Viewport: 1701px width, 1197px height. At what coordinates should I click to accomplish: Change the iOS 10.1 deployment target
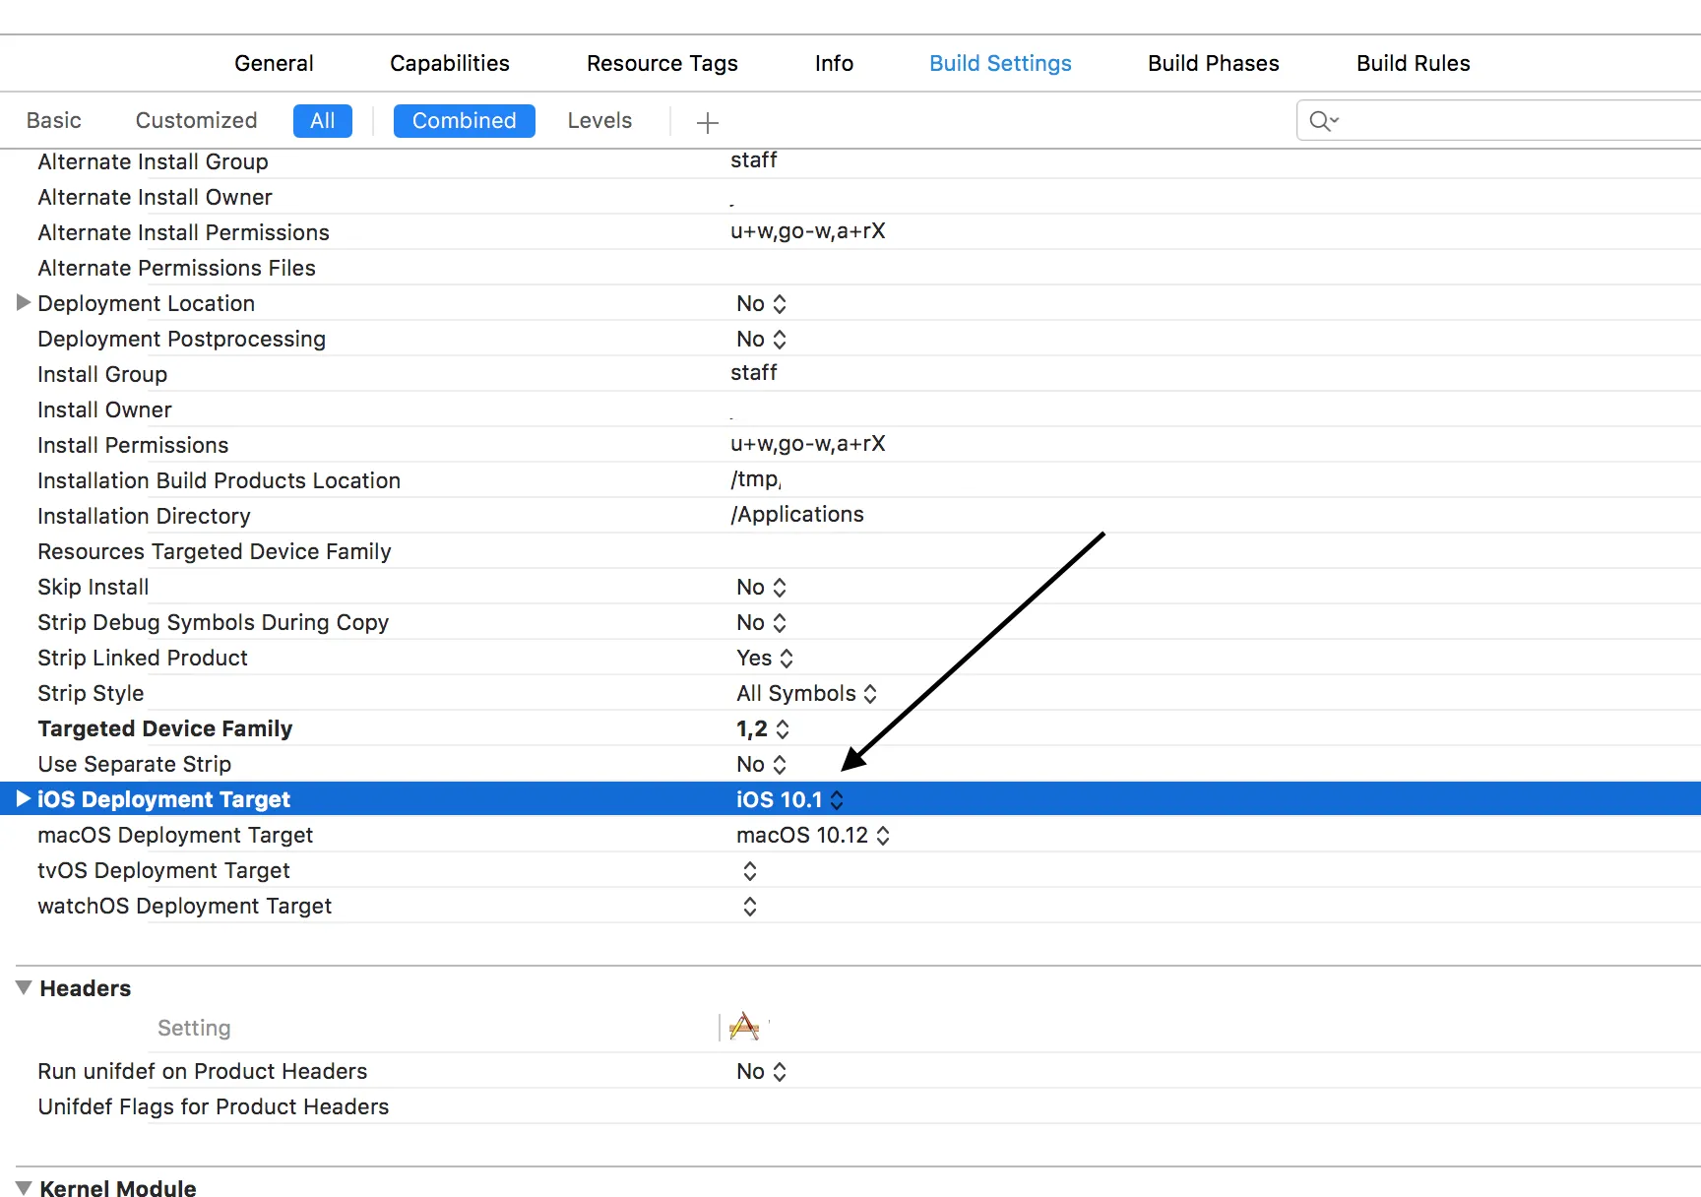coord(790,799)
